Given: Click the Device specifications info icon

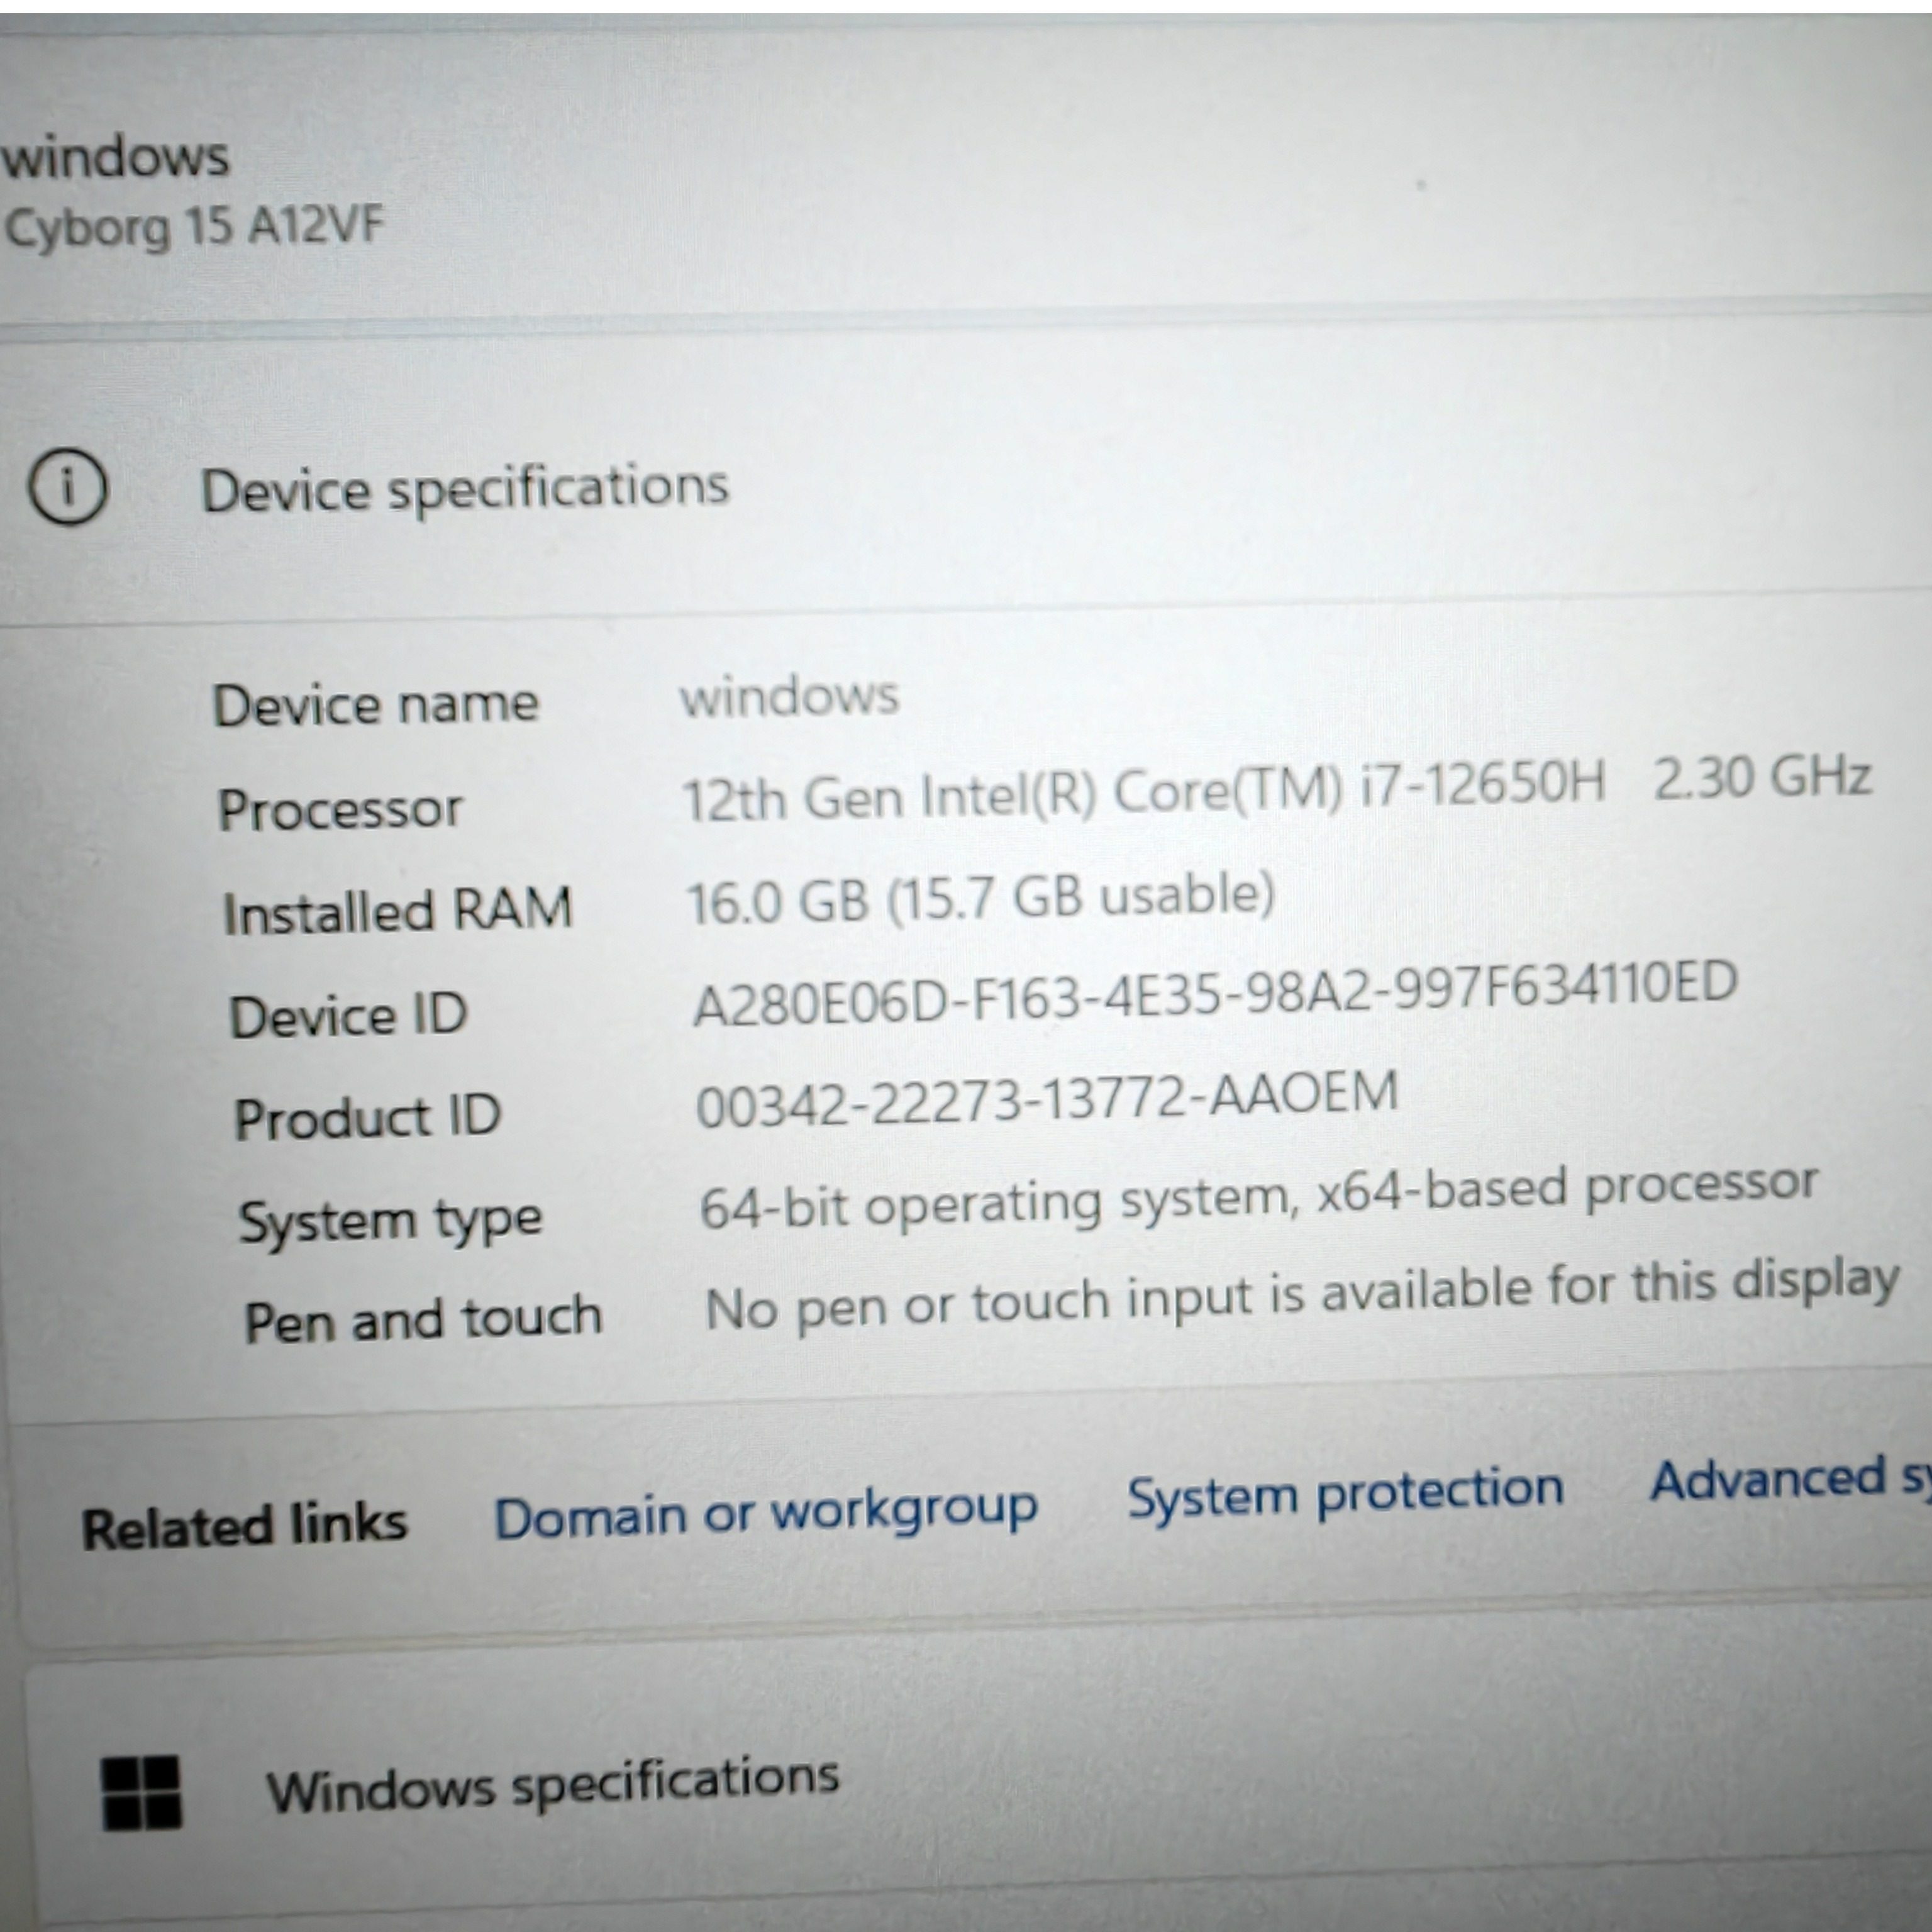Looking at the screenshot, I should click(67, 487).
